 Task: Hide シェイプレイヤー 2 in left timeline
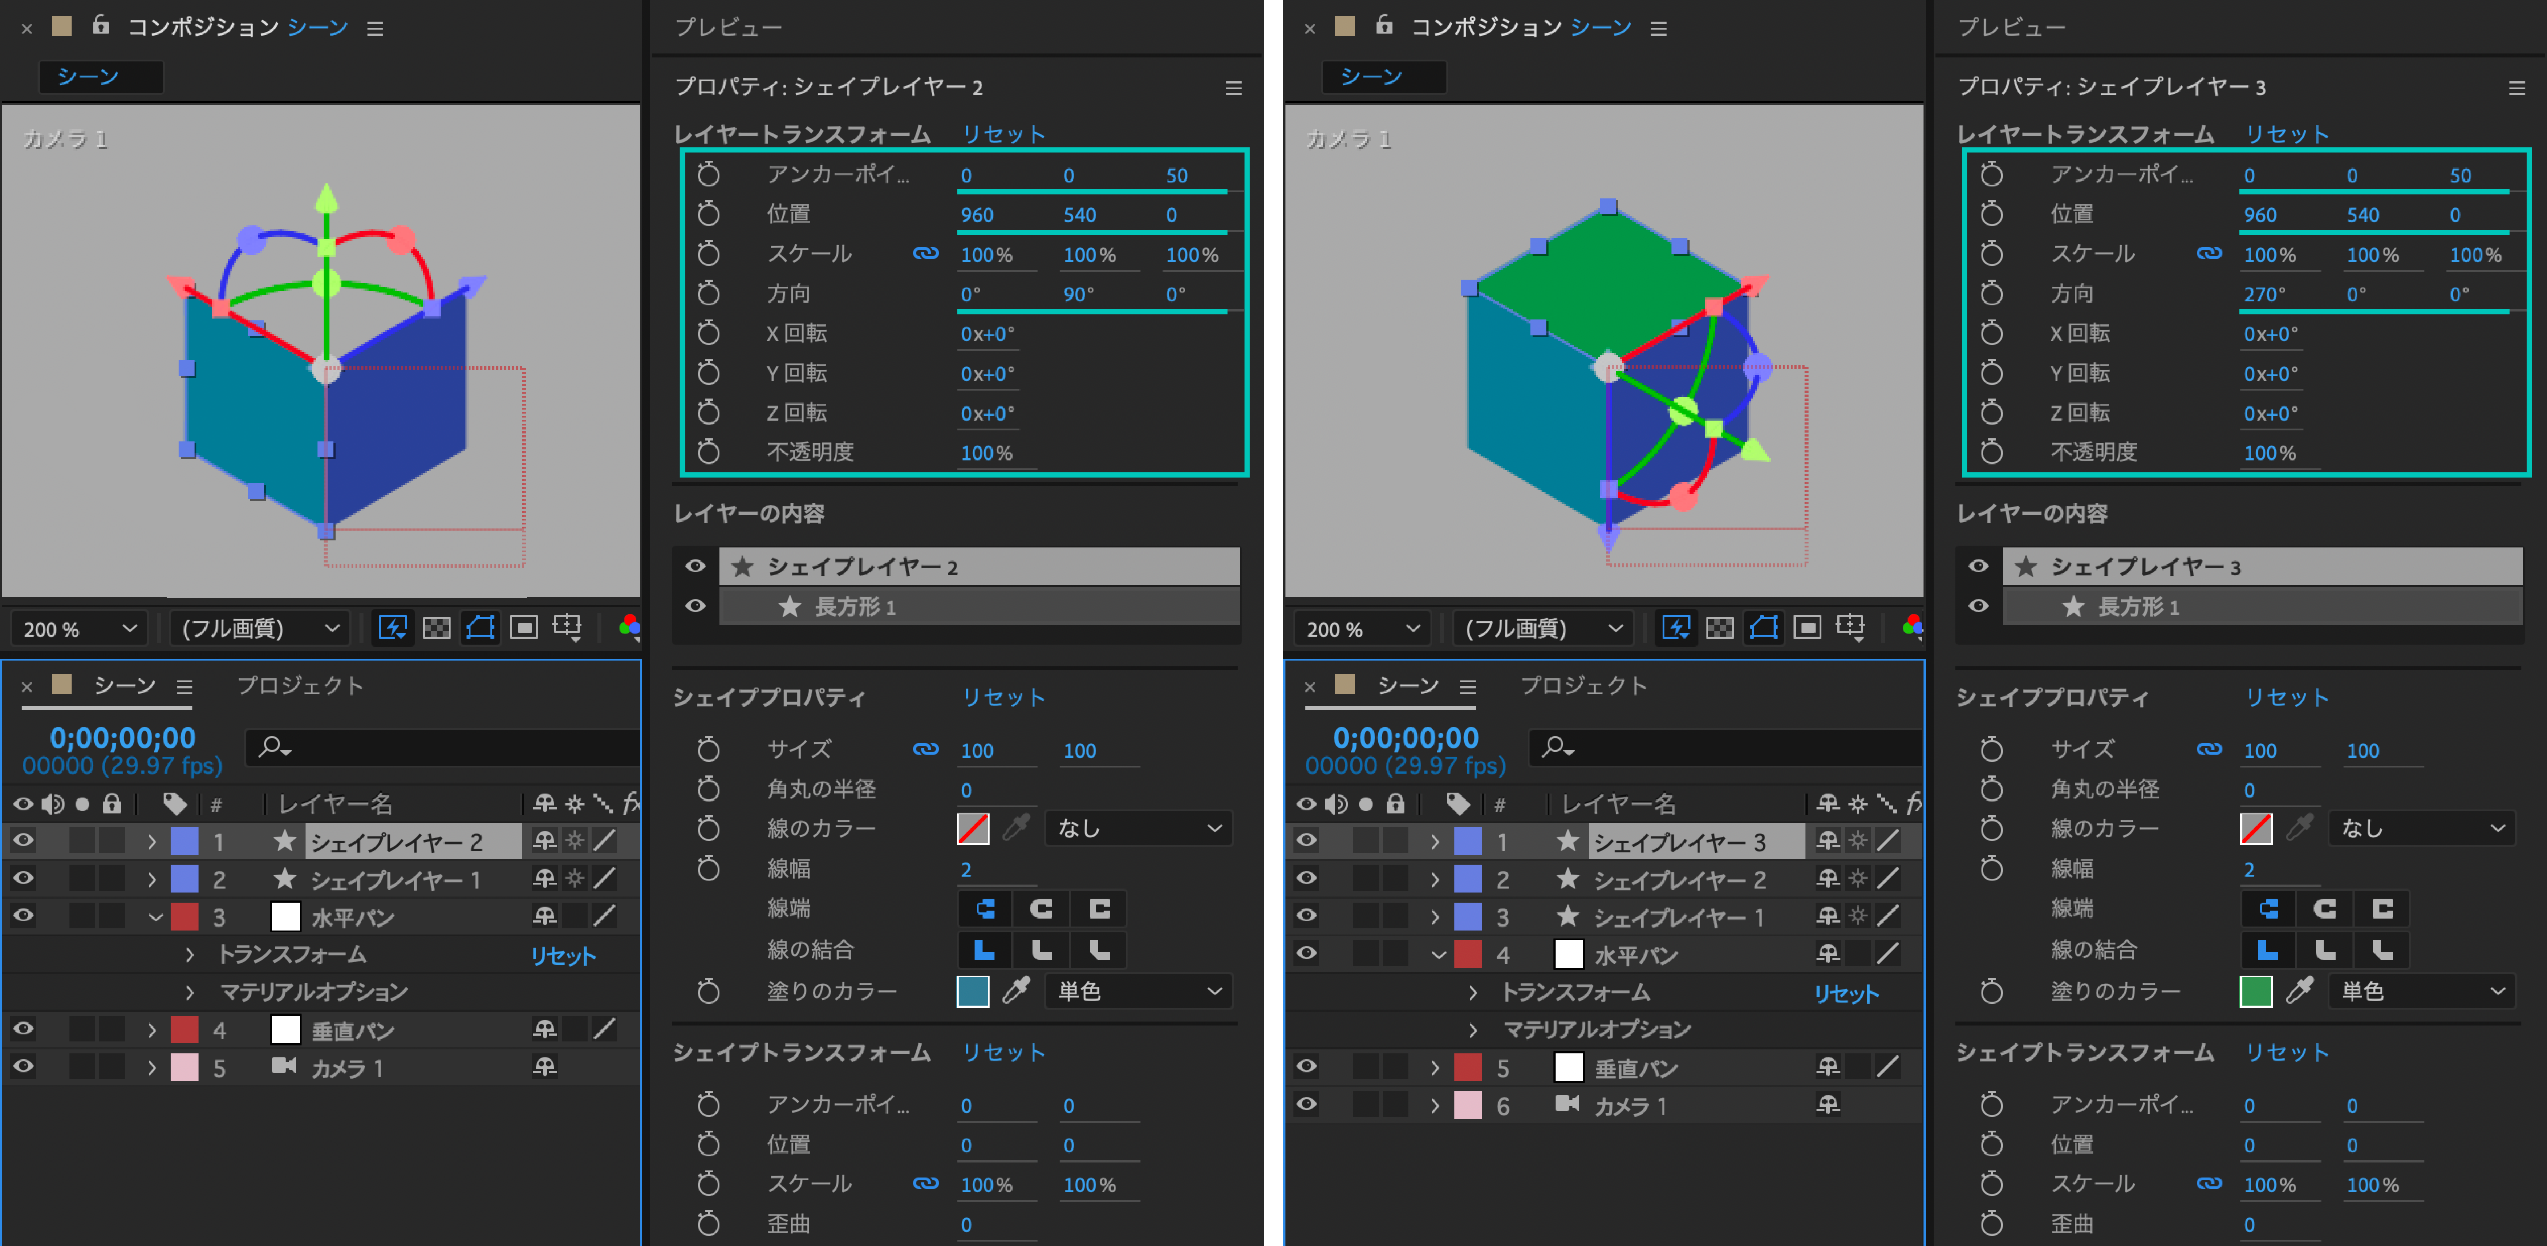coord(23,841)
